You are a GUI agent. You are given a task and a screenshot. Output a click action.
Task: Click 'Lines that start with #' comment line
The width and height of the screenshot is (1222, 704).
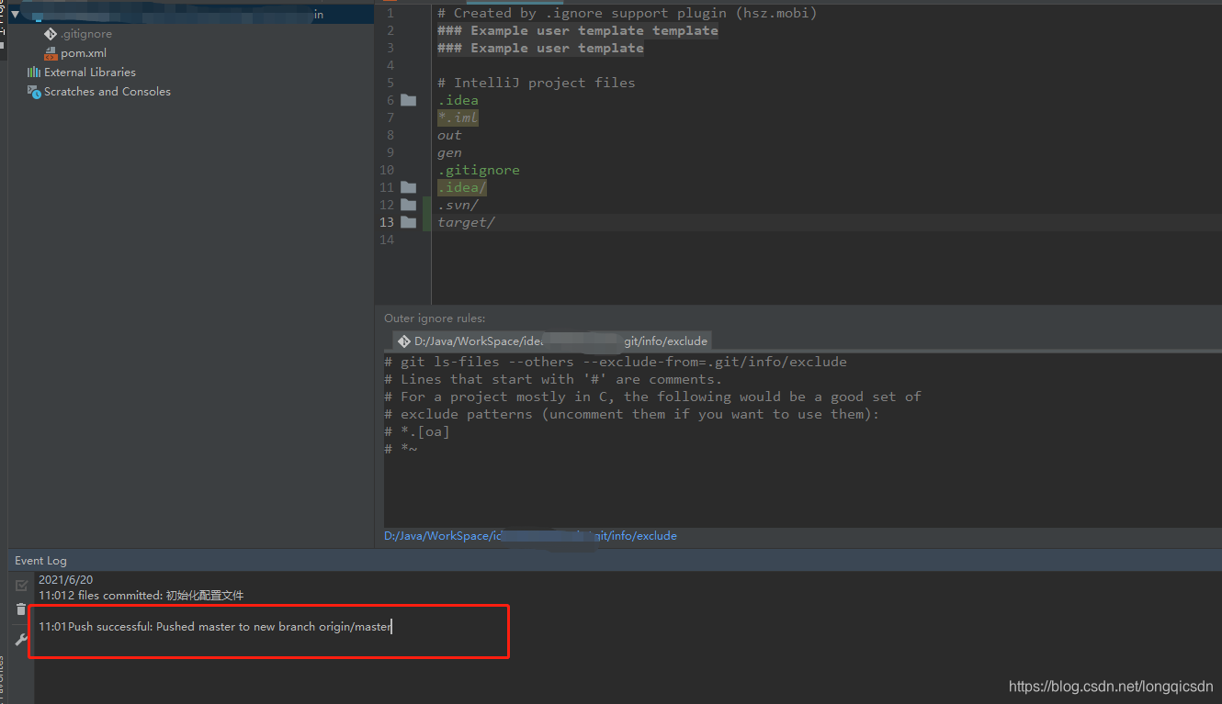tap(553, 379)
